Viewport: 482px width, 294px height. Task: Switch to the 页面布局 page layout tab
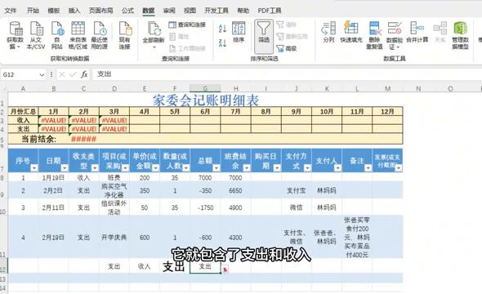coord(100,11)
